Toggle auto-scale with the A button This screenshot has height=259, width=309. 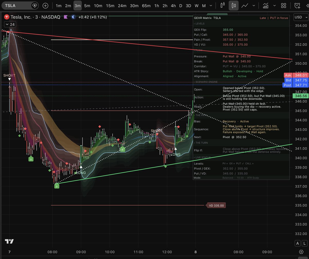[x=297, y=243]
